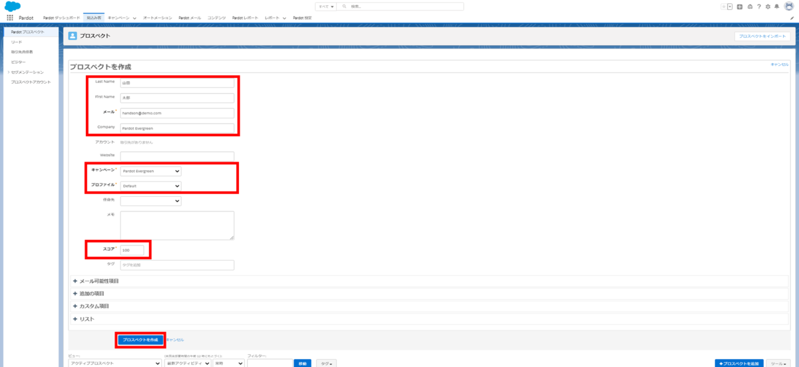Viewport: 799px width, 367px height.
Task: Open リード in the sidebar
Action: coord(17,42)
